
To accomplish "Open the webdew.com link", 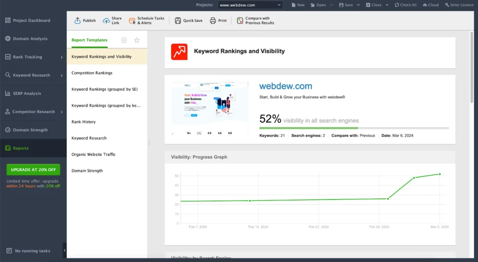I will point(286,86).
